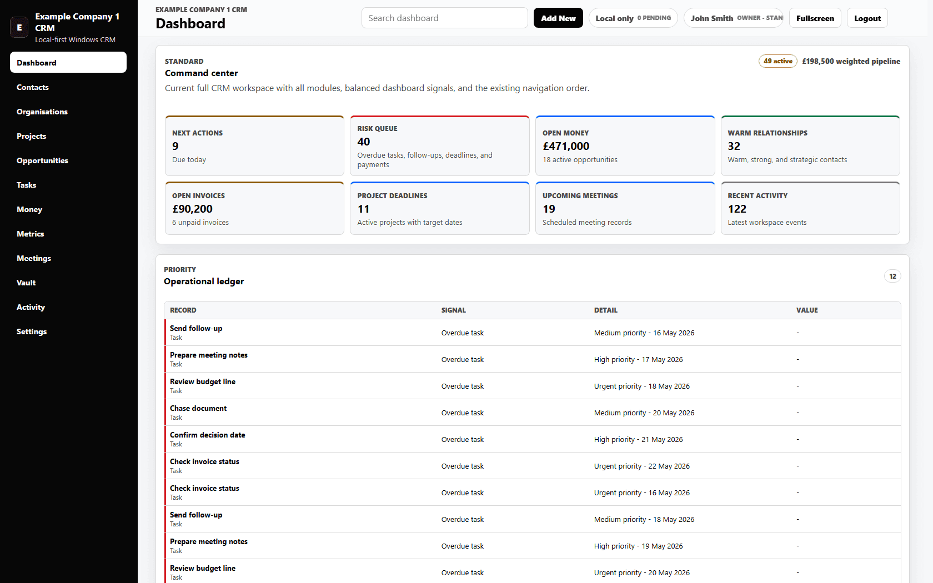
Task: Click the Logout button
Action: 867,18
